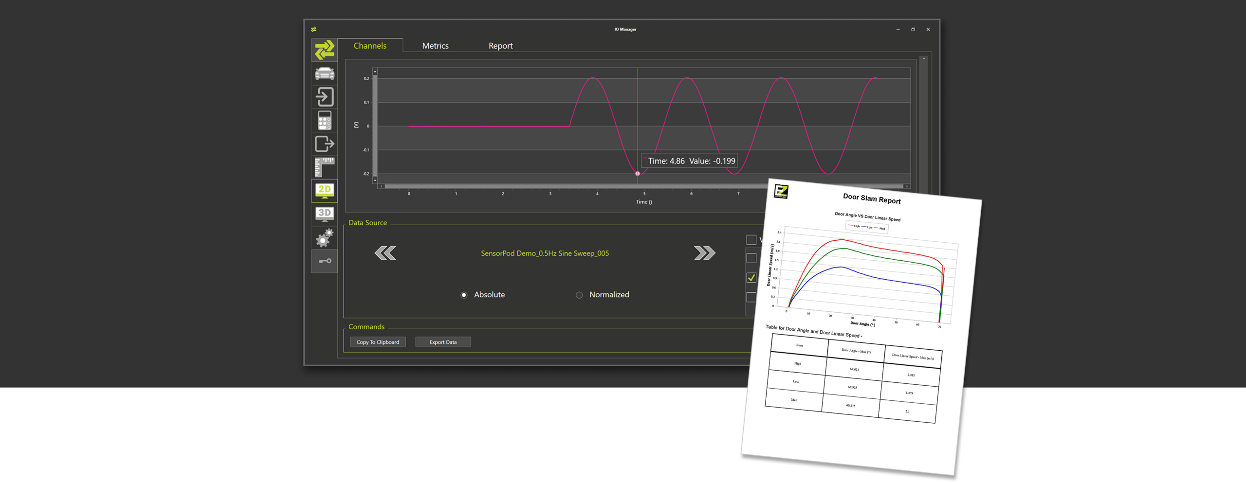Open the settings gears icon
Screen dimensions: 1246x483
[324, 238]
